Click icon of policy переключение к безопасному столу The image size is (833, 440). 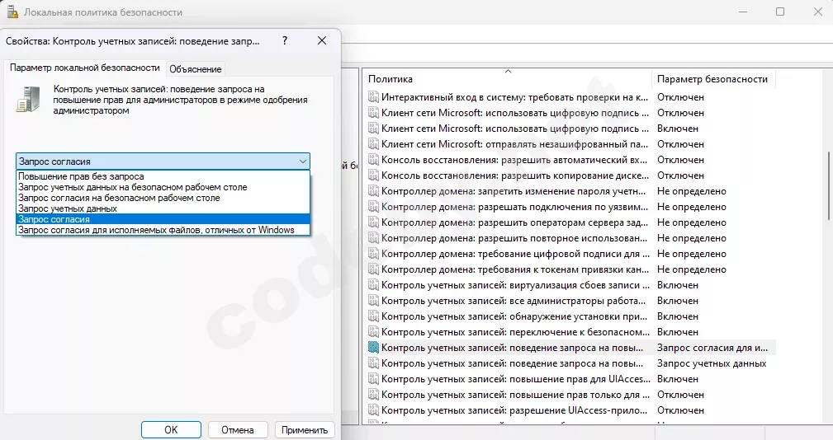coord(373,332)
